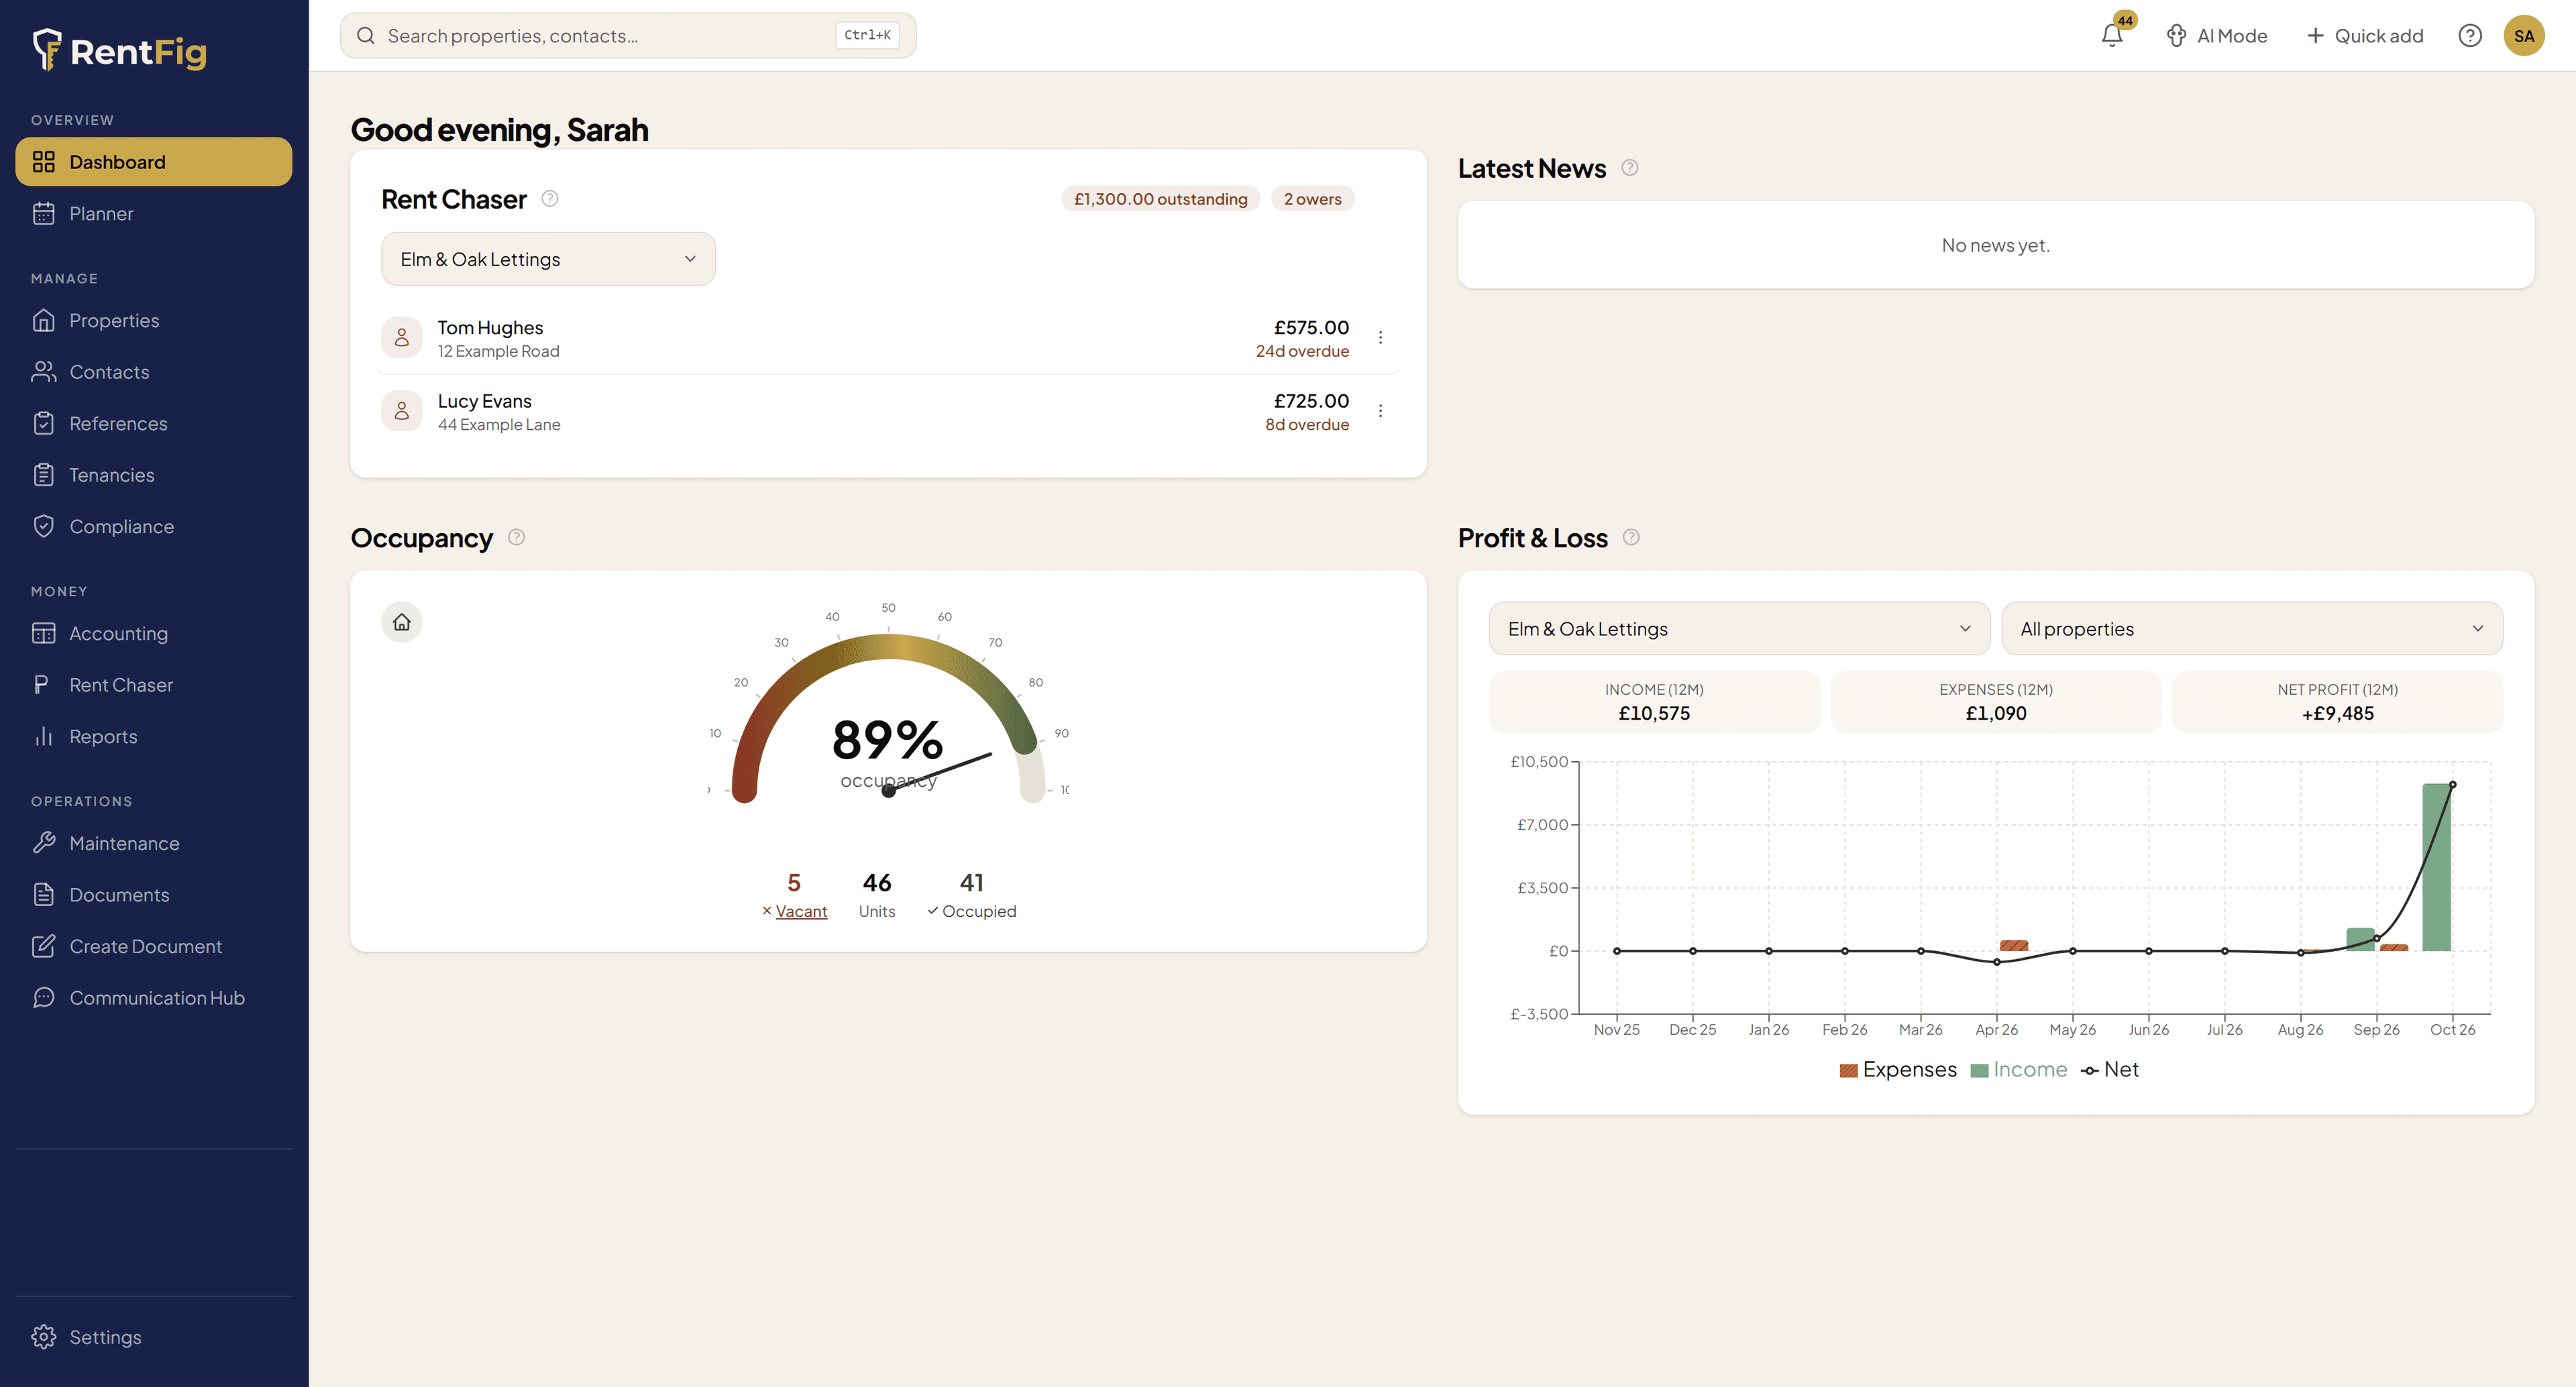Open the Lucy Evans tenant row
Viewport: 2576px width, 1387px height.
point(888,411)
